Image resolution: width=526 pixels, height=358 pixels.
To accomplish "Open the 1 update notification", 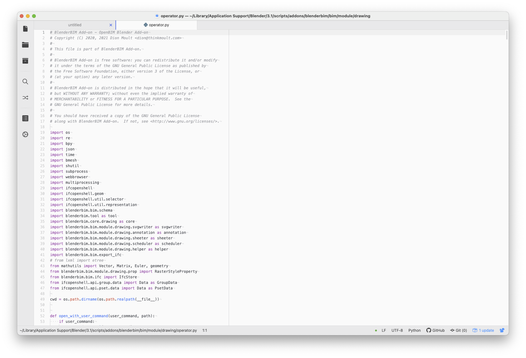I will [483, 330].
